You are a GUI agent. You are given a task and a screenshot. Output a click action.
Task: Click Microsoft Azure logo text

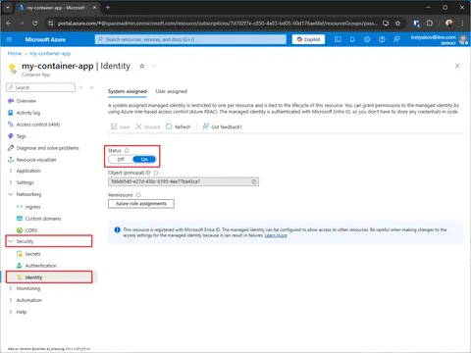[45, 39]
